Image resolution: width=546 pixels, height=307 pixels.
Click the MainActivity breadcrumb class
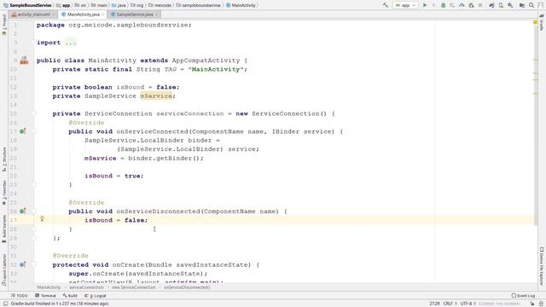241,5
